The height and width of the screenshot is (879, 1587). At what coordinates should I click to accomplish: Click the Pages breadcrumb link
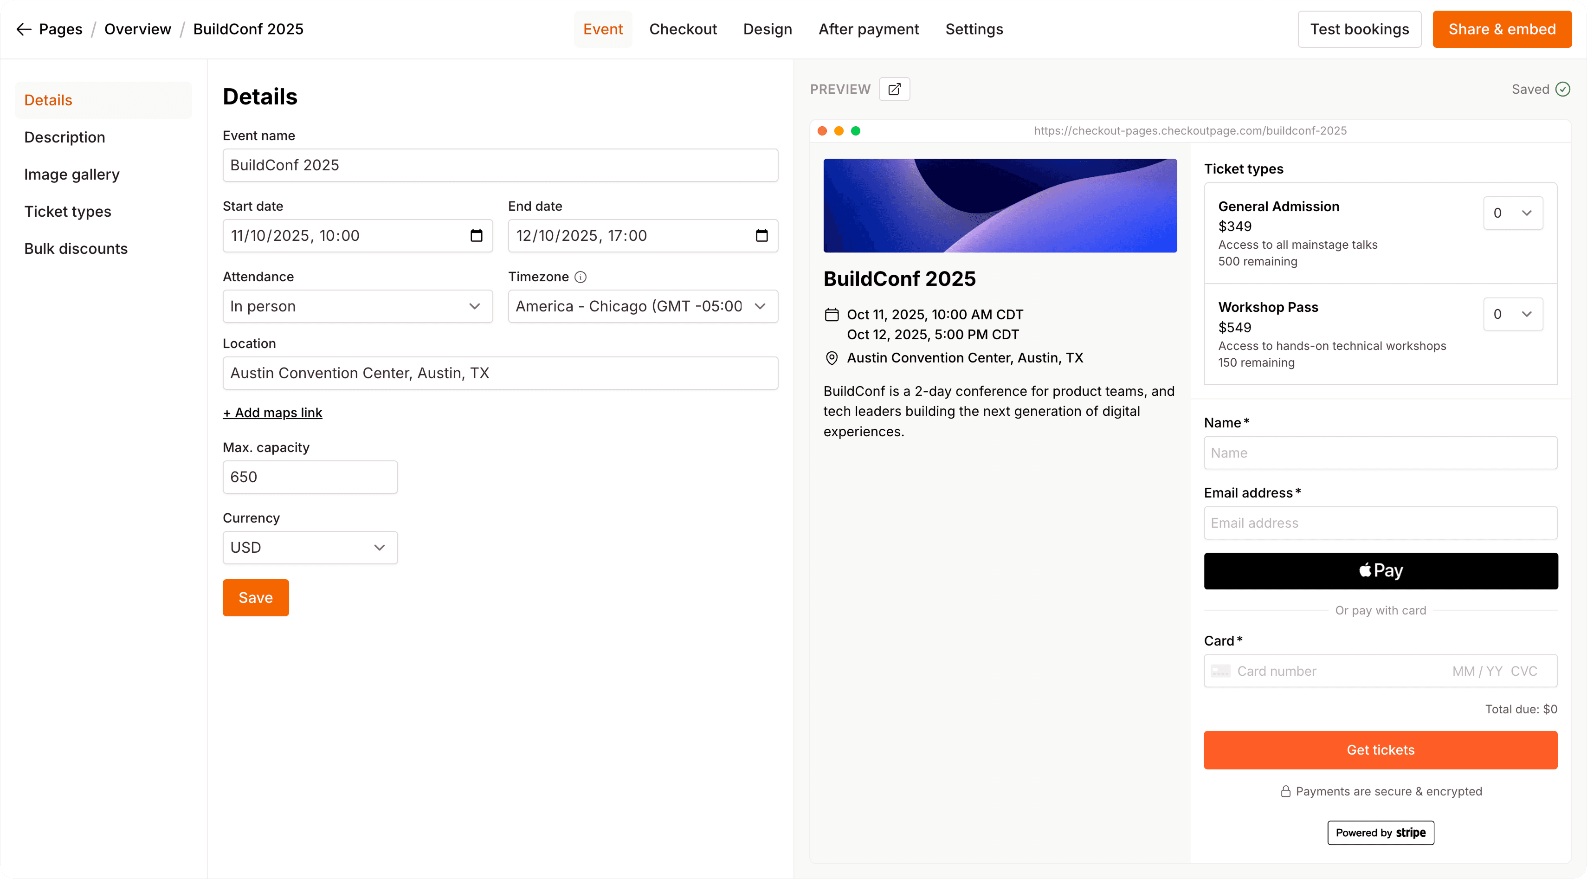[60, 29]
